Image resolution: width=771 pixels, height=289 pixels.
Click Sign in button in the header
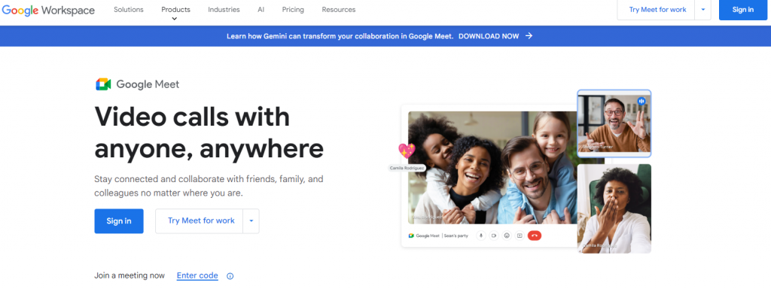743,10
